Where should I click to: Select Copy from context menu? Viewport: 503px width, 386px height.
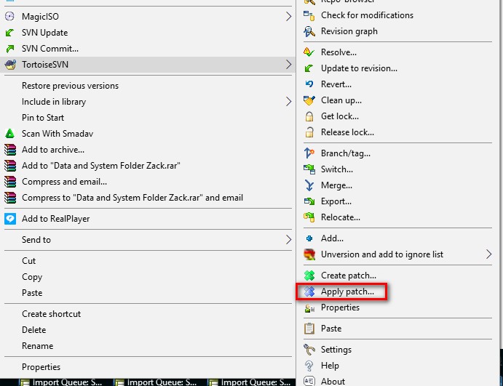pyautogui.click(x=32, y=277)
